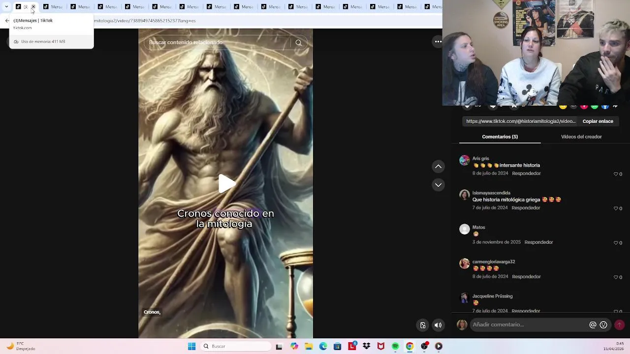Viewport: 630px width, 354px height.
Task: Open the three-dots more options menu
Action: [x=438, y=42]
